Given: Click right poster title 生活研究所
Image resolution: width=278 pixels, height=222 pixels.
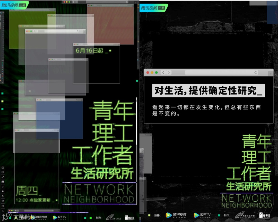Looking at the screenshot, I should click(249, 186).
